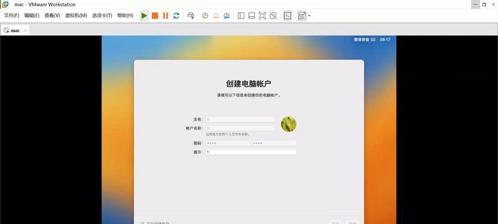The image size is (498, 224).
Task: Click the Full Screen mode icon
Action: pos(262,16)
